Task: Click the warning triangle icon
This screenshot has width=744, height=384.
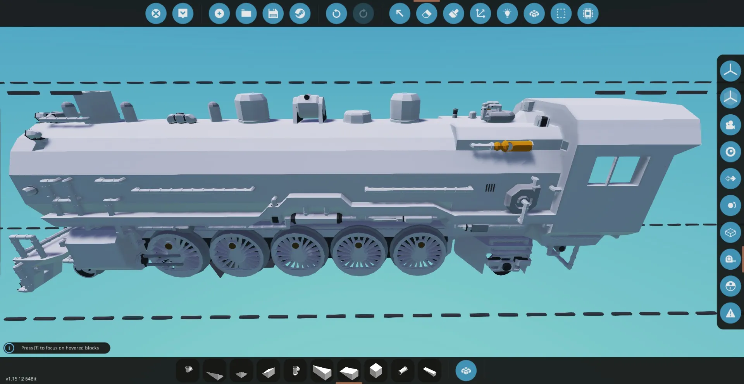Action: click(730, 313)
